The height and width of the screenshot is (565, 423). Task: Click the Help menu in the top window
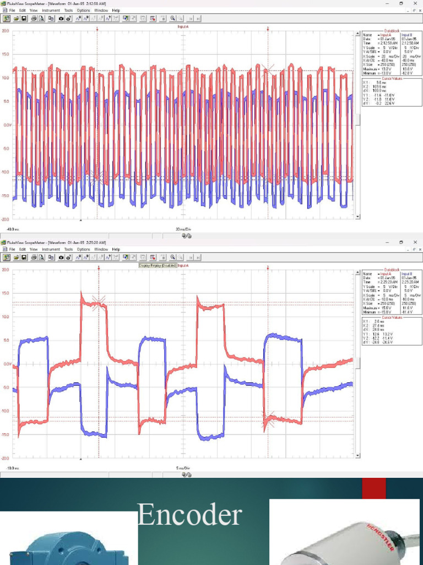[116, 10]
